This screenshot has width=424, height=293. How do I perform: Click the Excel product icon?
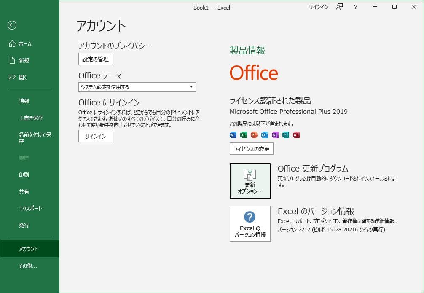[243, 135]
